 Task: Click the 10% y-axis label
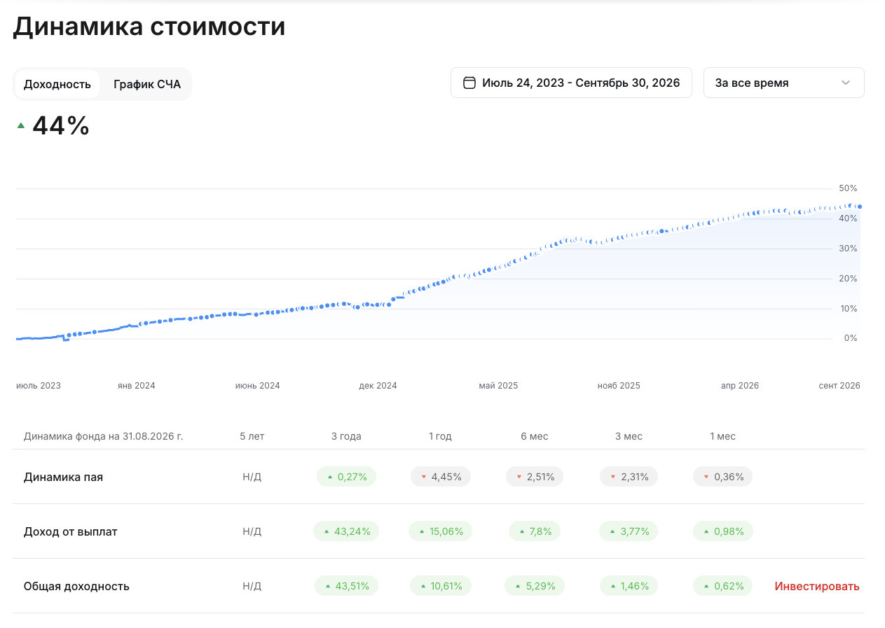[x=848, y=309]
